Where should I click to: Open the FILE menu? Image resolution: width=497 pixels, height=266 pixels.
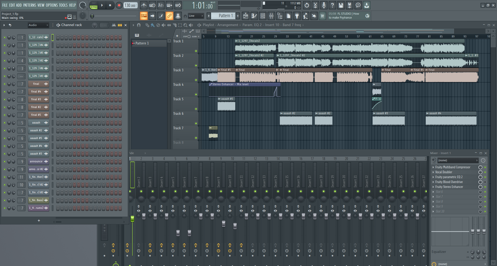click(5, 5)
